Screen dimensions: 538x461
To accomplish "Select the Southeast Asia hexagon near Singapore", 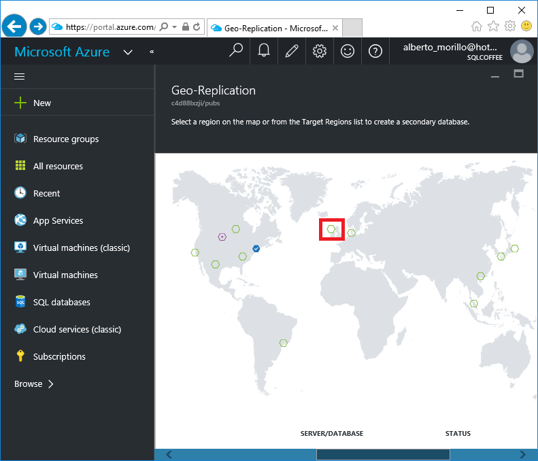I will [x=474, y=303].
